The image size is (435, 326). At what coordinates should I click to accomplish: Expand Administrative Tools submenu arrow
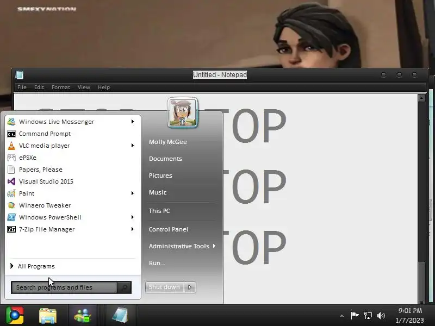[x=214, y=246]
